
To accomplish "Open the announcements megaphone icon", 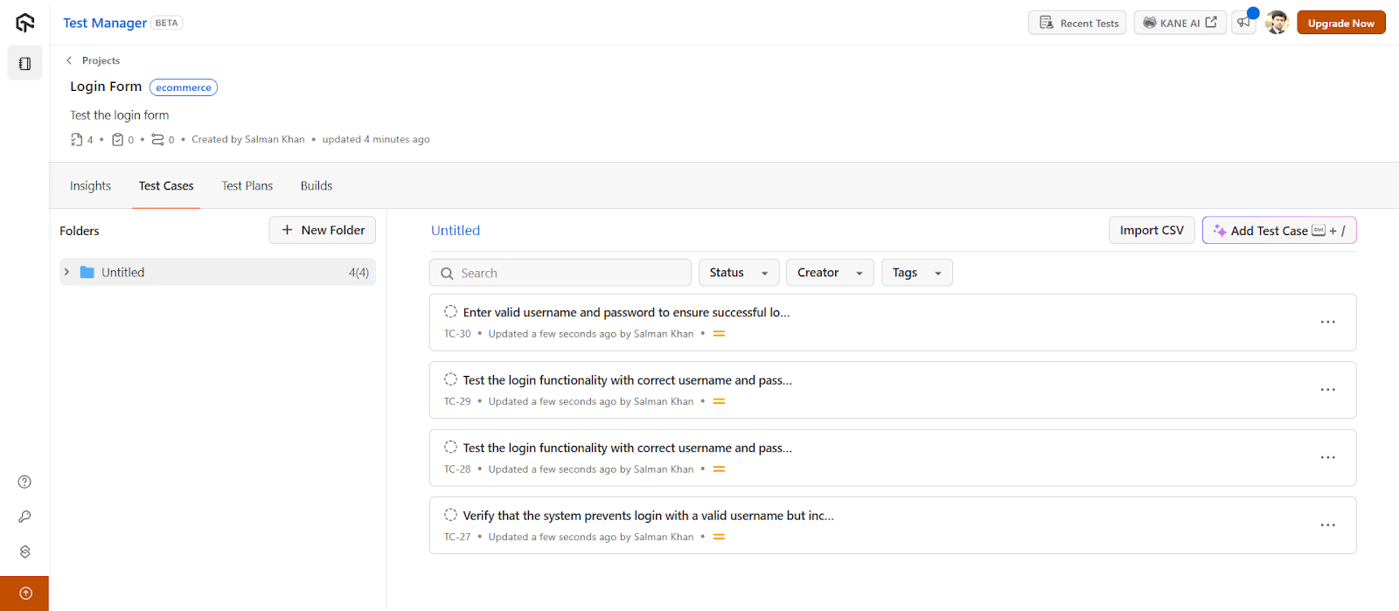I will pos(1243,23).
